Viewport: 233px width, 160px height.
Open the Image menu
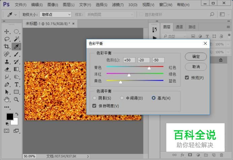pos(53,5)
